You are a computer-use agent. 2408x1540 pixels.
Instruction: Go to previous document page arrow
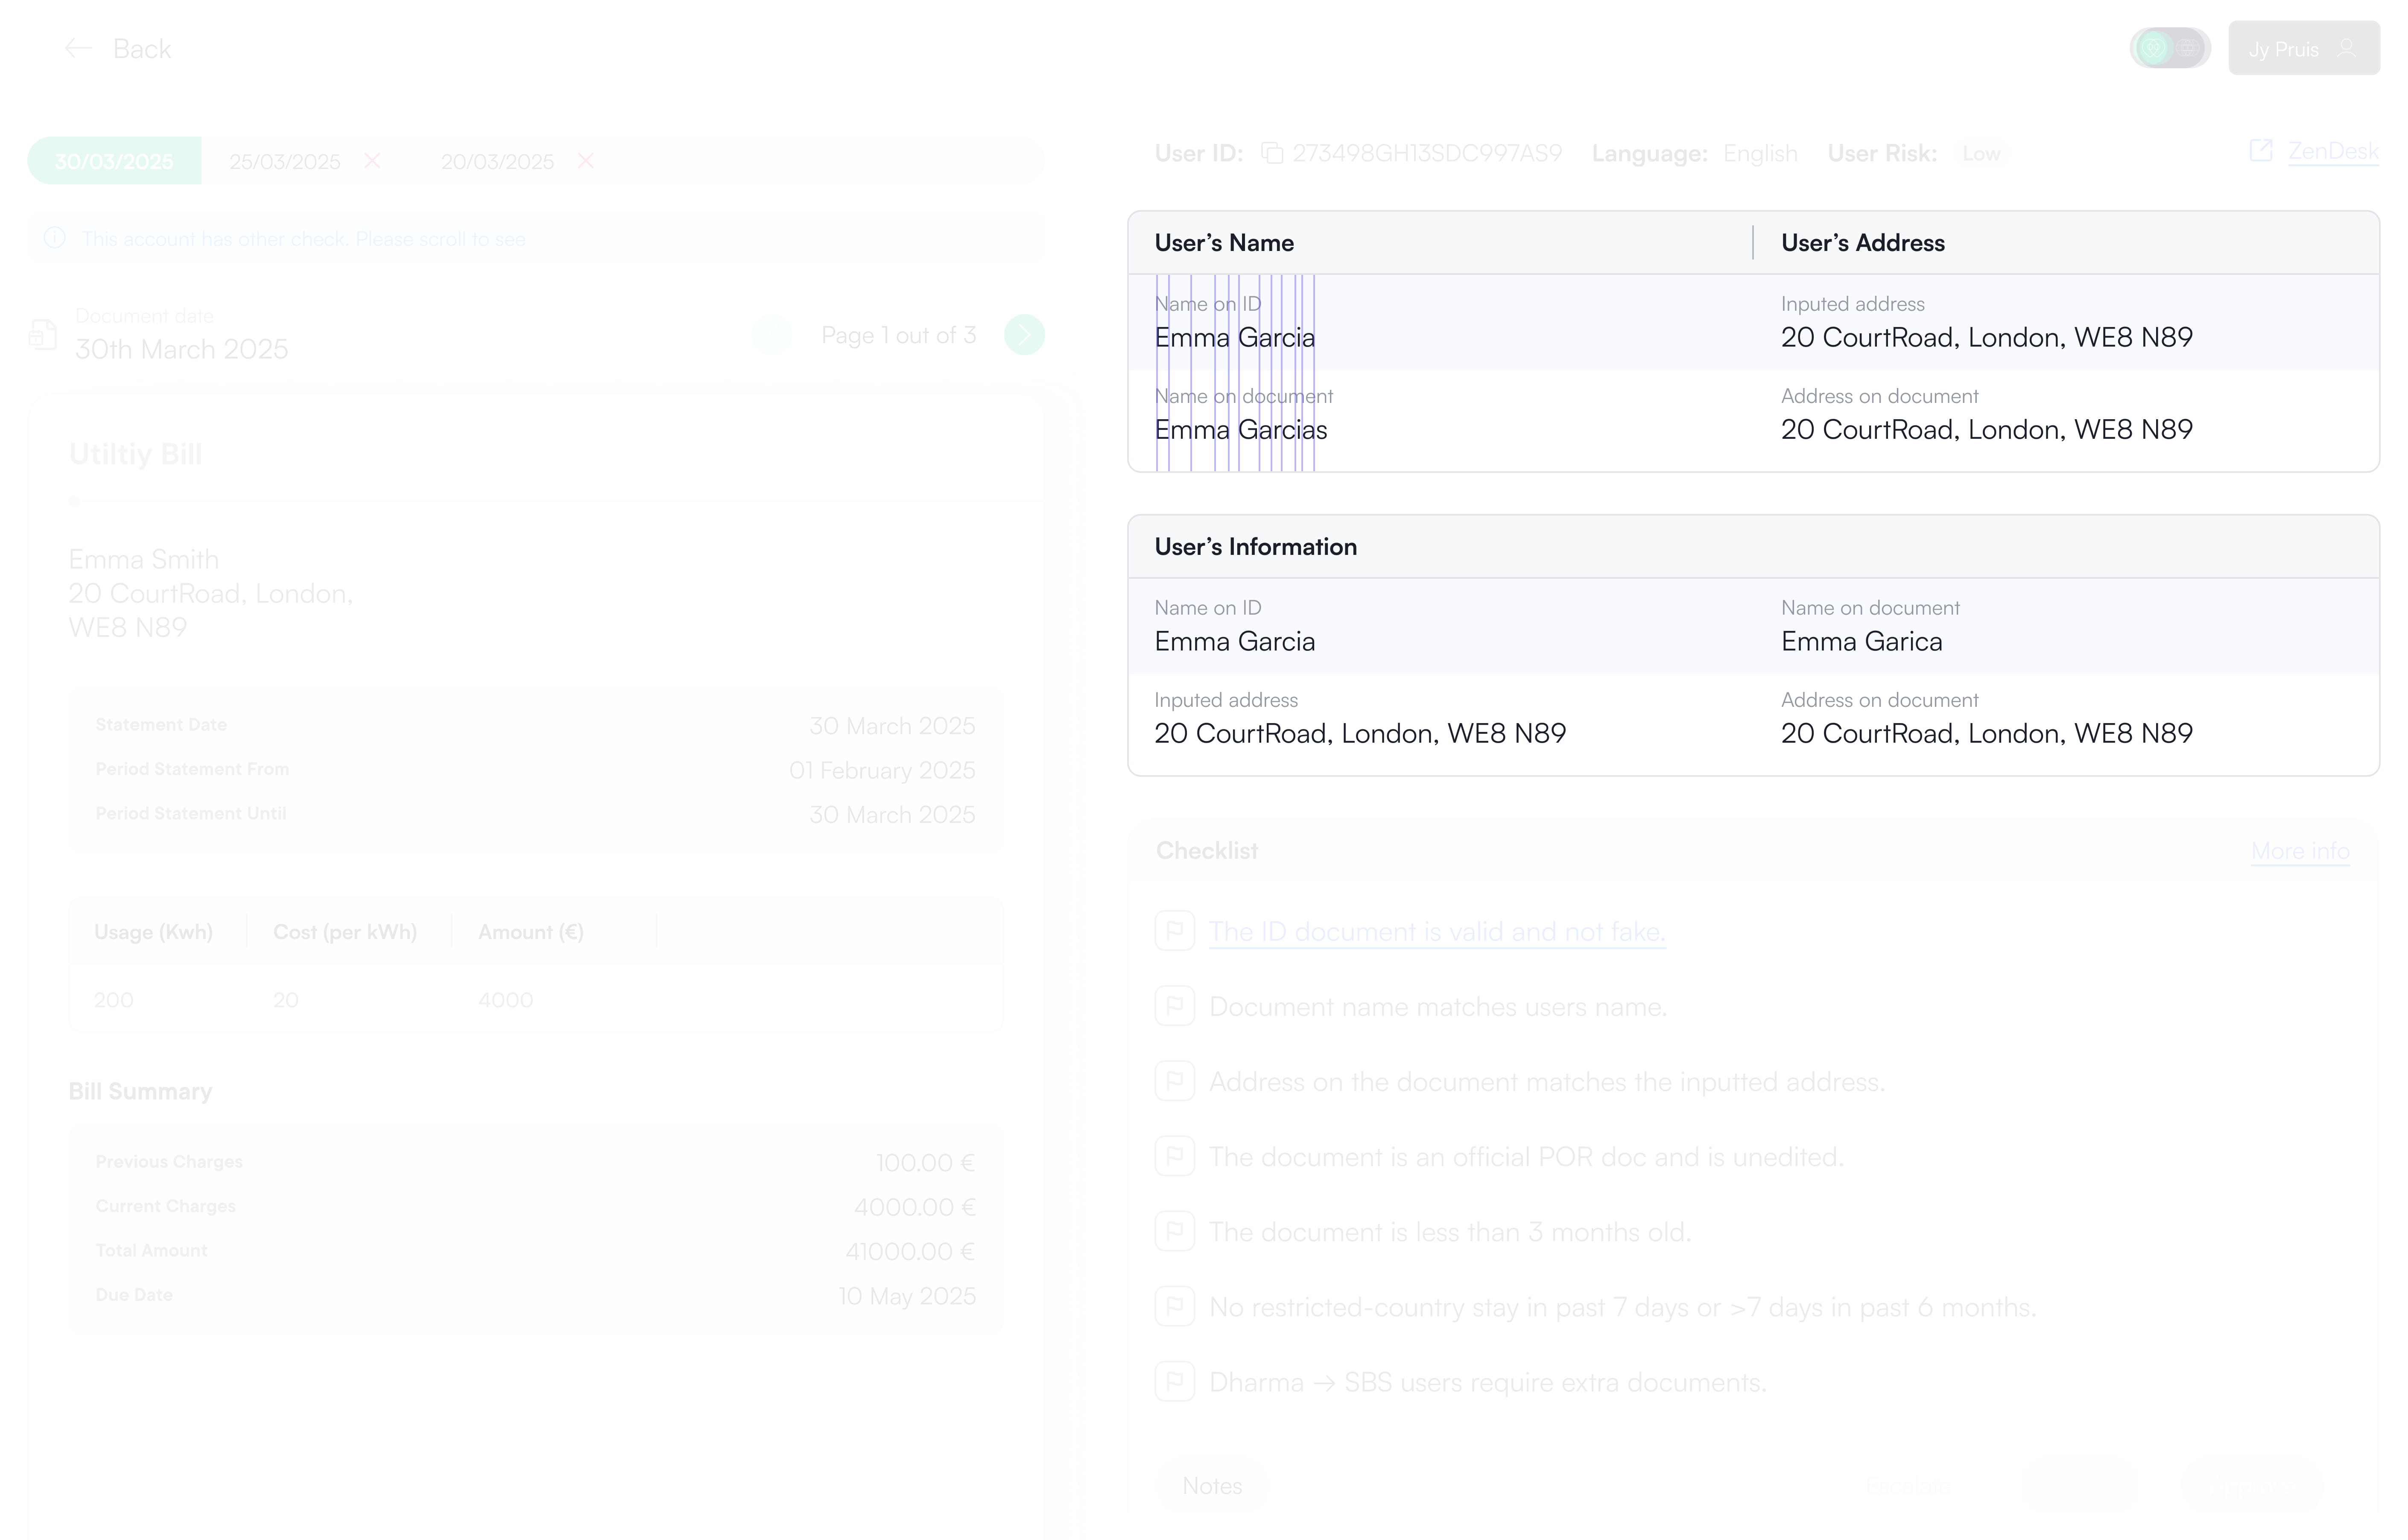[x=771, y=335]
